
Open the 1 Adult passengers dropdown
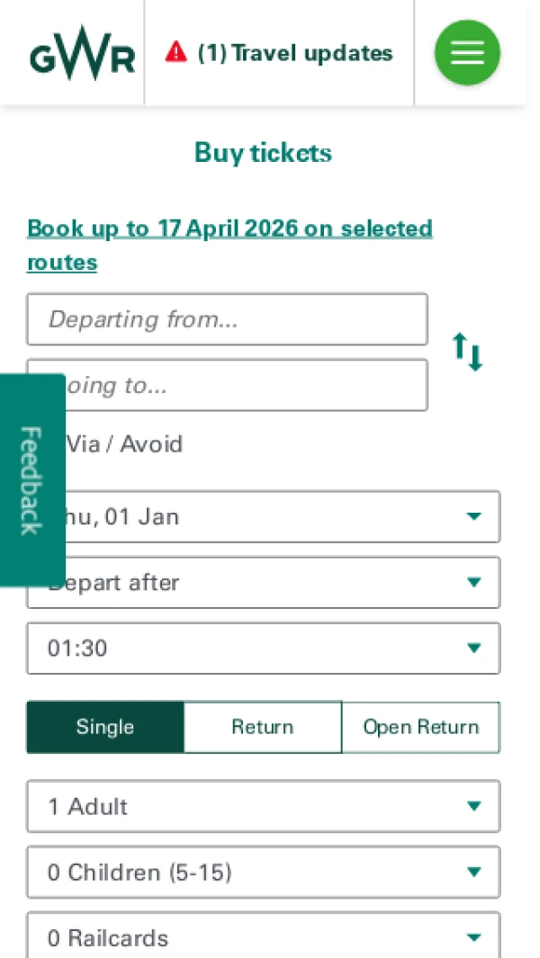point(263,806)
